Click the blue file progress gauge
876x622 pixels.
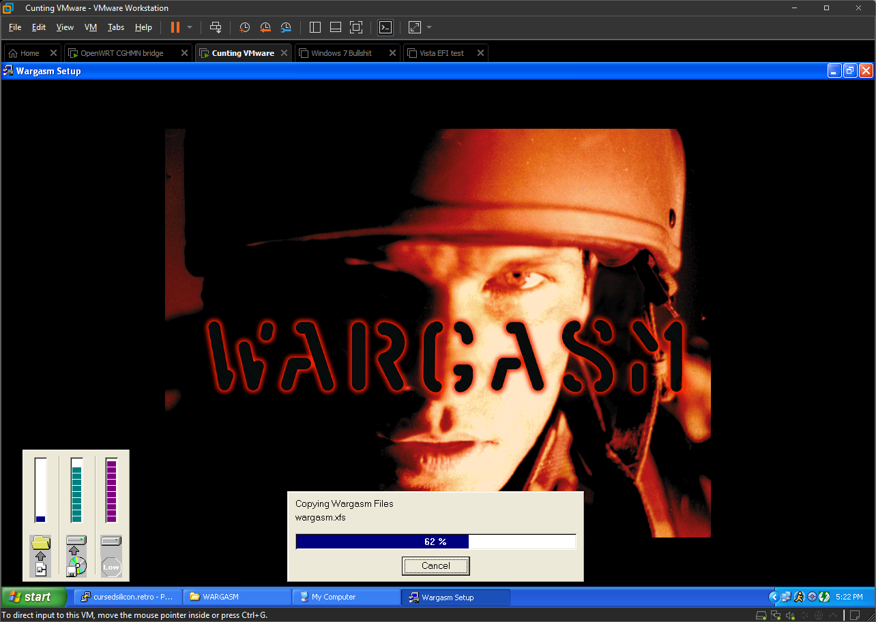(41, 491)
